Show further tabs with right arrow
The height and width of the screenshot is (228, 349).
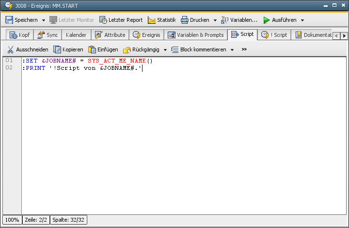(344, 36)
